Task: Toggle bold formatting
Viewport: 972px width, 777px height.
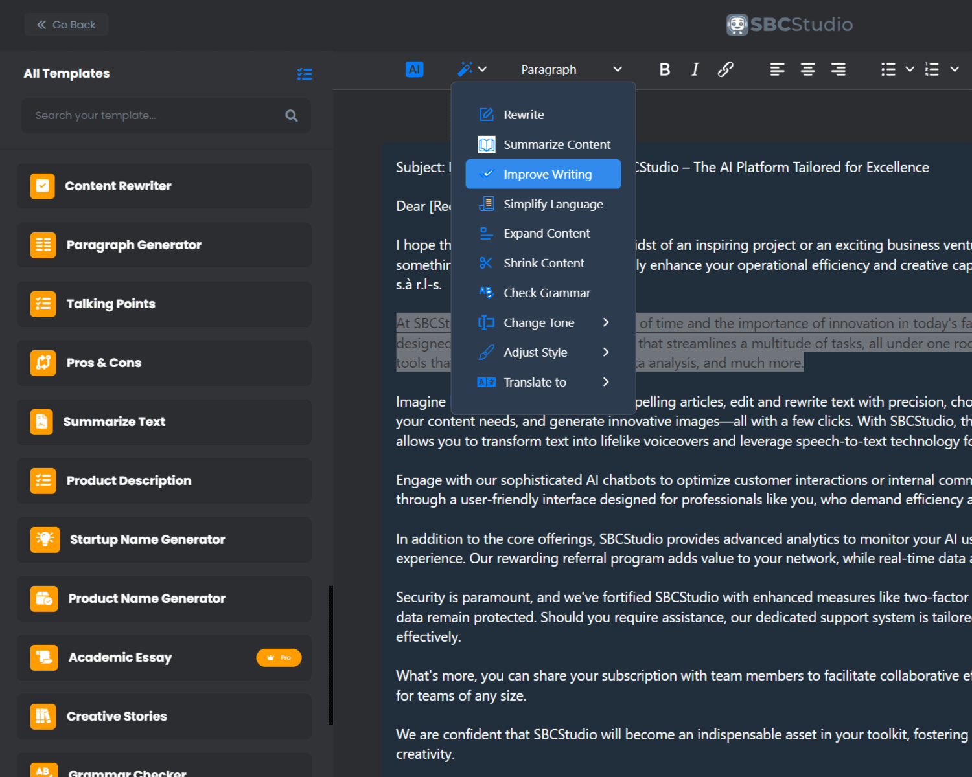Action: [x=664, y=69]
